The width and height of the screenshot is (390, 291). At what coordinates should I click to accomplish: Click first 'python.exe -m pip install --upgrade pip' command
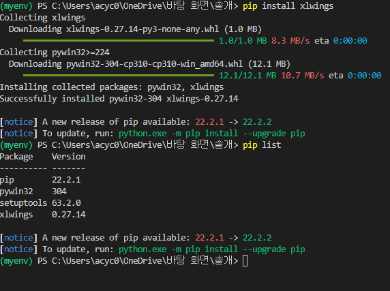pyautogui.click(x=211, y=134)
